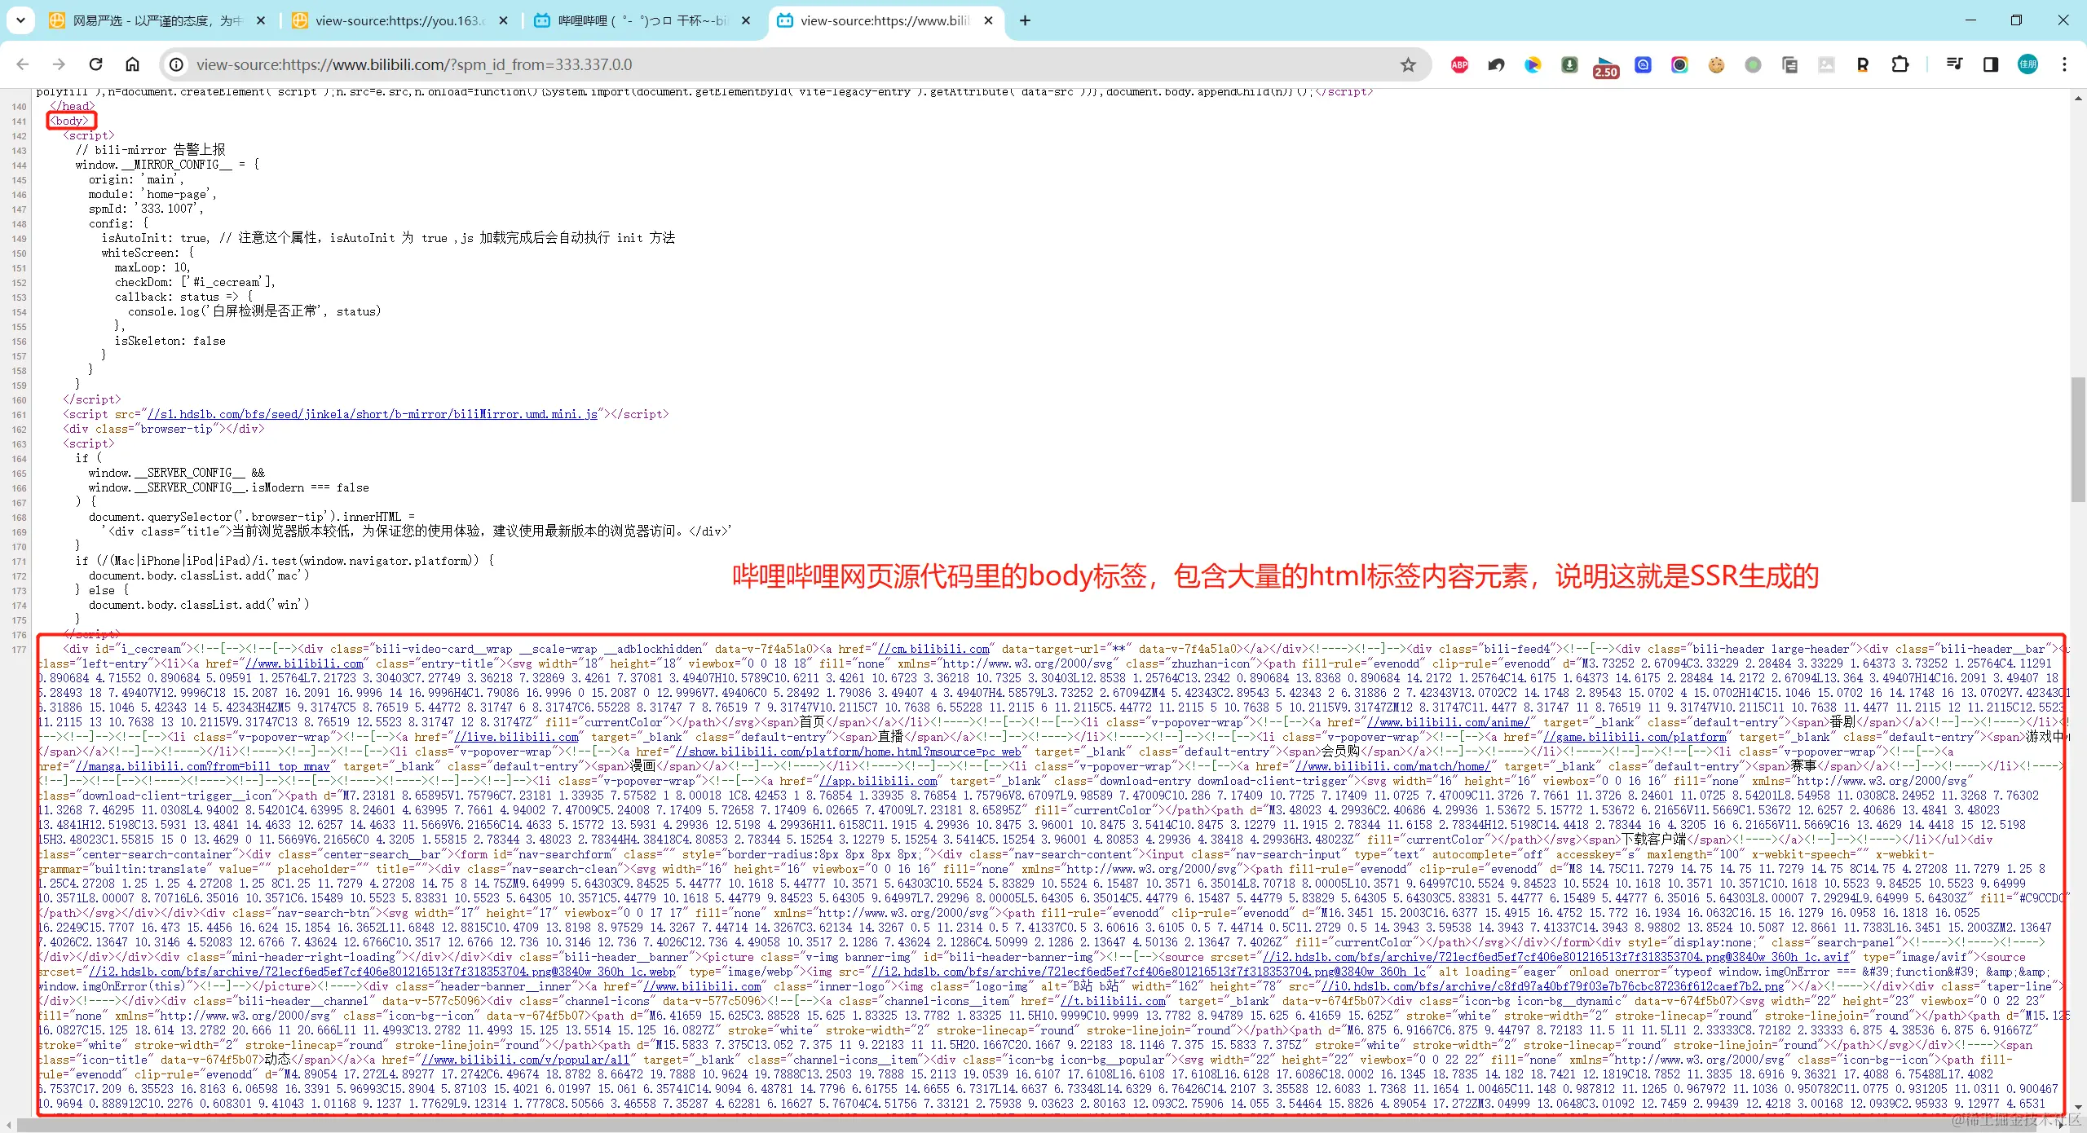Click the 'maxLoop: 10,' source line
This screenshot has width=2087, height=1133.
[x=152, y=267]
